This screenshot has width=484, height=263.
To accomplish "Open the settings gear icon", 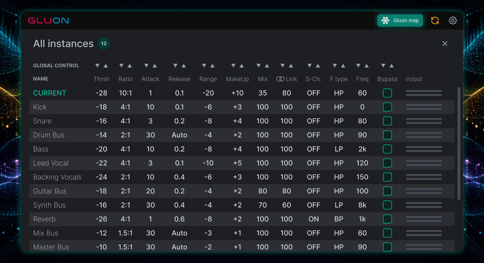I will 453,21.
